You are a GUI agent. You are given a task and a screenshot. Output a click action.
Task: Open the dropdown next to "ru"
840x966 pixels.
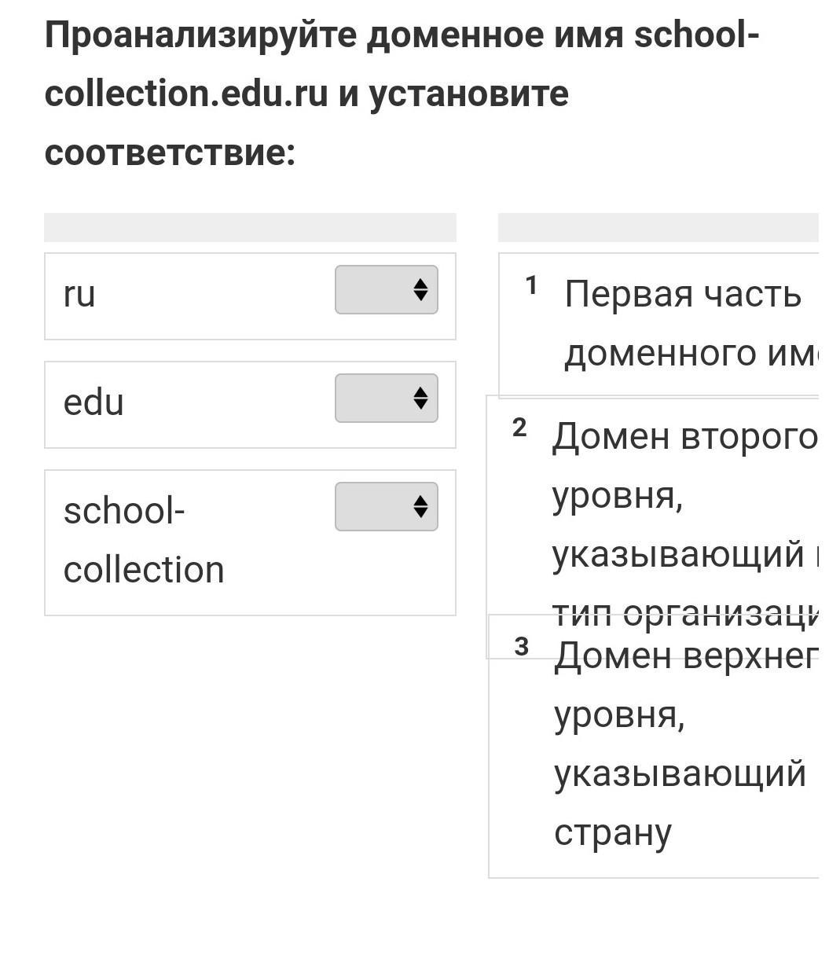click(x=386, y=290)
